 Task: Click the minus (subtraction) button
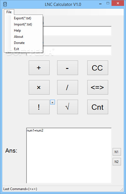[x=67, y=68]
